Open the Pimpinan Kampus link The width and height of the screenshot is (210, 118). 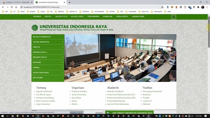[79, 91]
